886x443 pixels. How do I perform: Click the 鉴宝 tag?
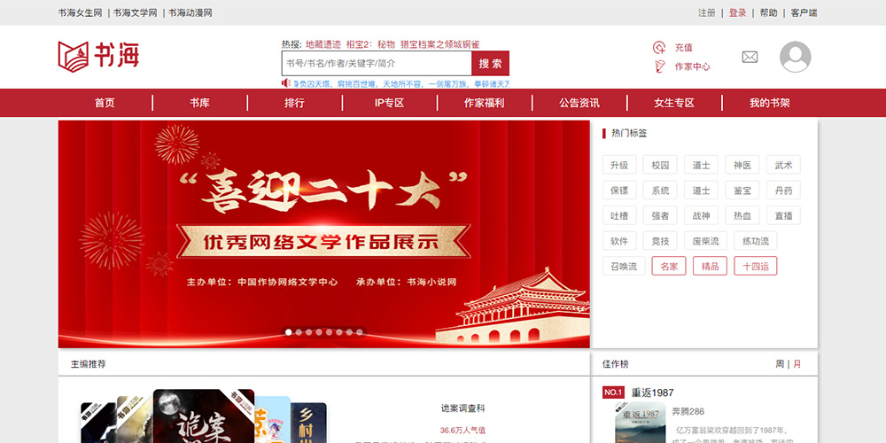(742, 190)
